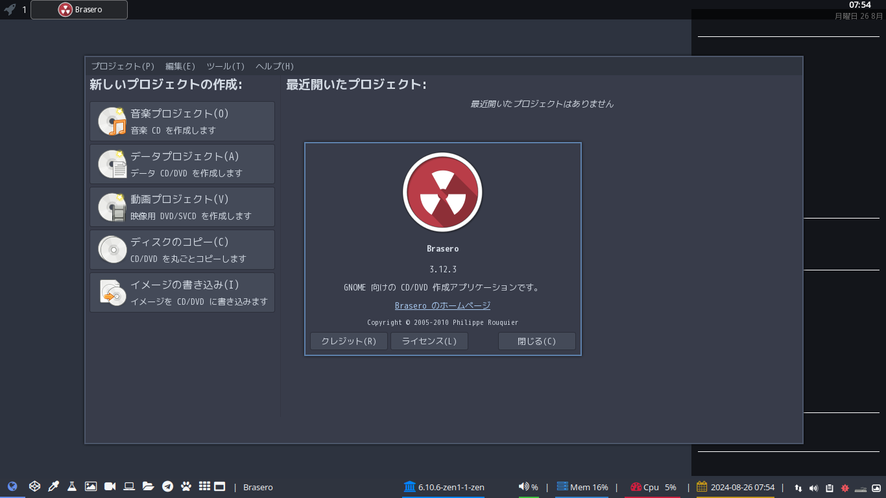Click the last tray icon at far right
This screenshot has height=498, width=886.
coord(876,488)
